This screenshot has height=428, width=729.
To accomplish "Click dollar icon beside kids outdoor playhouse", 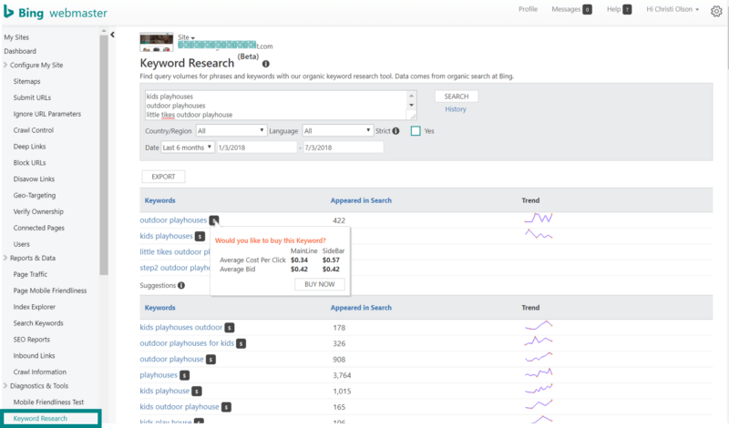I will click(x=226, y=407).
